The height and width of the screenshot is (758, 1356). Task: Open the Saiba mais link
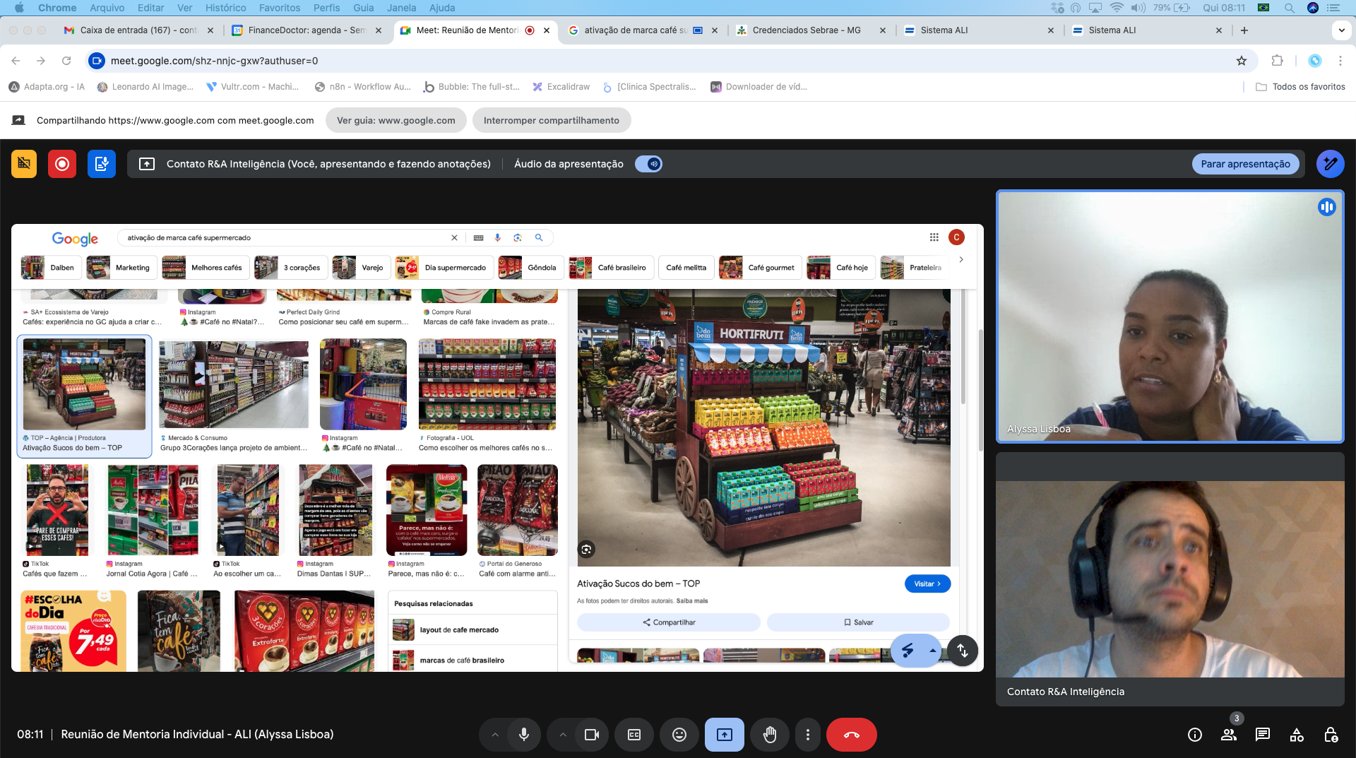pyautogui.click(x=692, y=601)
